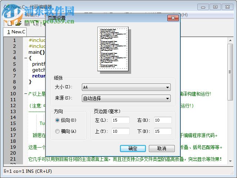Click the page preview thumbnail
Screen dimensions: 237x178
coord(113,49)
